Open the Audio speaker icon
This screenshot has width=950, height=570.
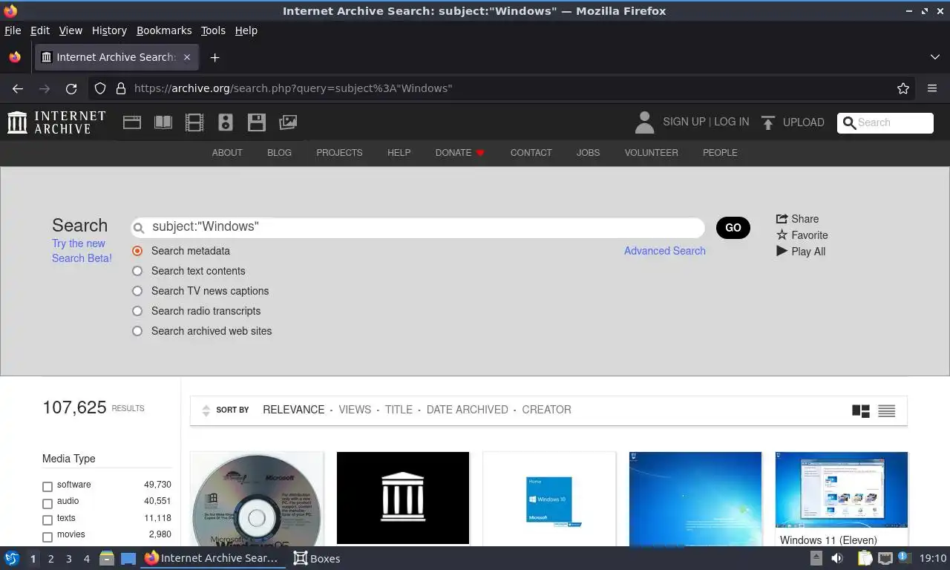(x=226, y=122)
